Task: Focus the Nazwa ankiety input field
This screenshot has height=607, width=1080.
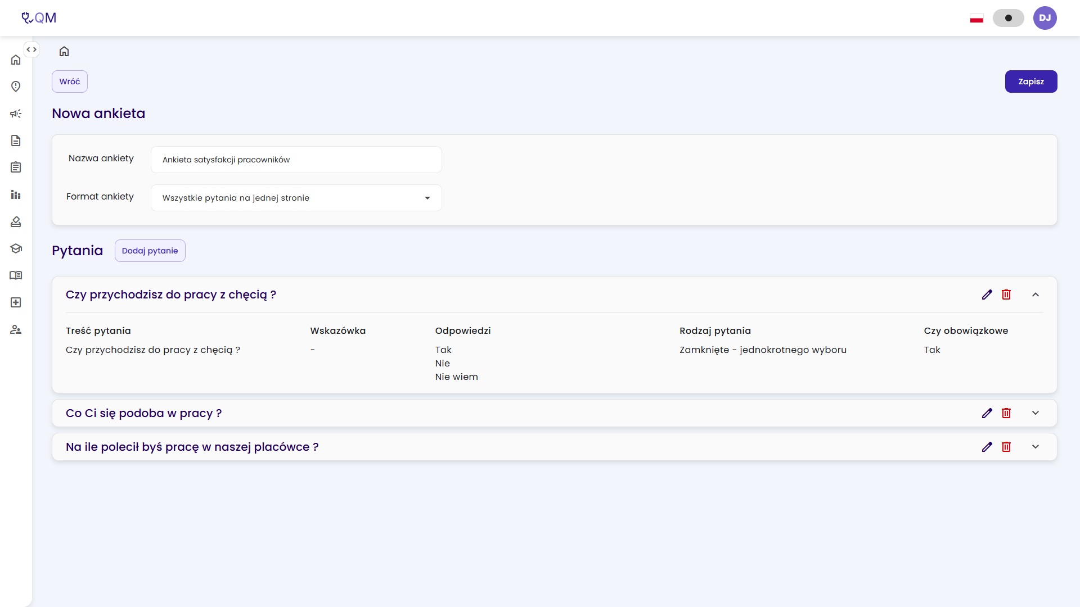Action: pos(296,160)
